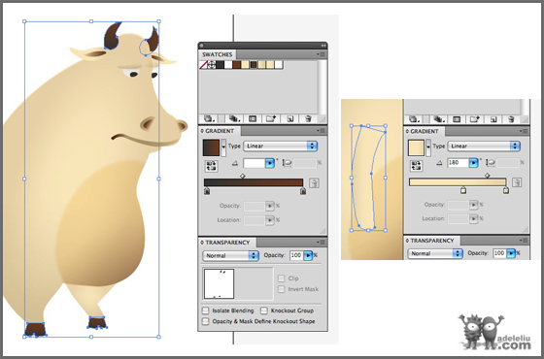Open Normal blend mode dropdown in cropped Transparency panel
Image resolution: width=544 pixels, height=359 pixels.
coord(435,253)
